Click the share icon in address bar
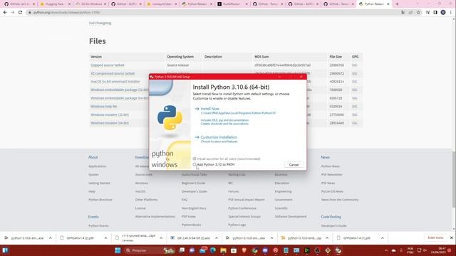 (410, 13)
